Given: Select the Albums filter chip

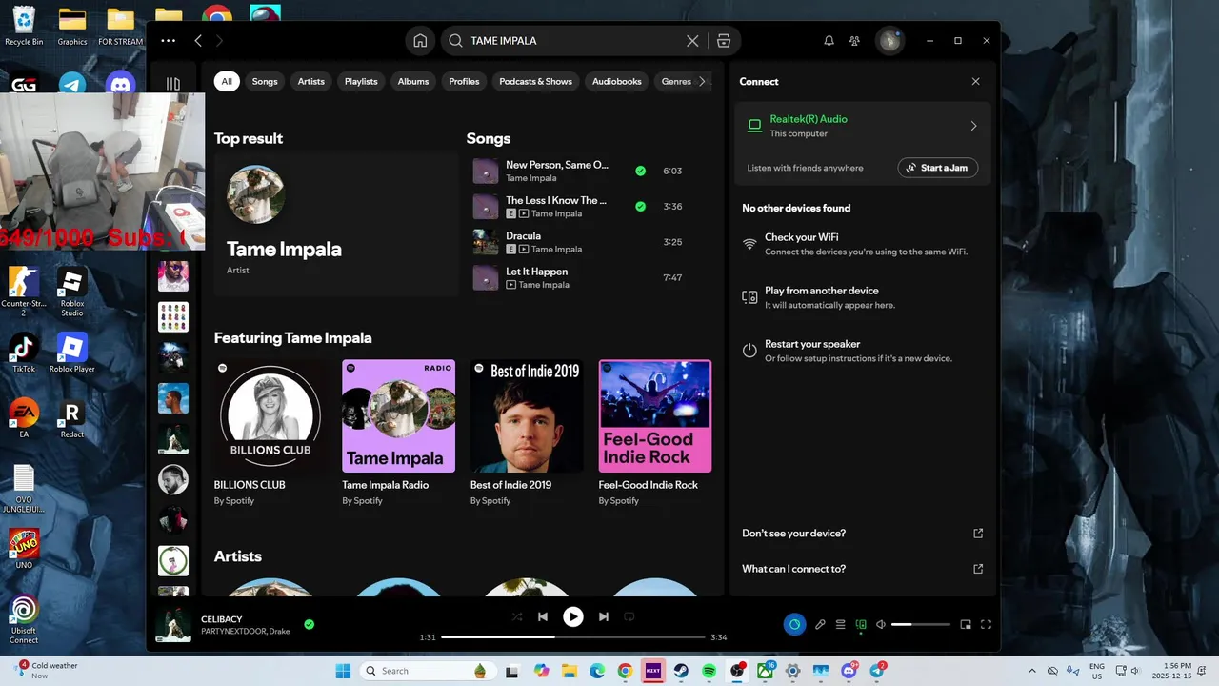Looking at the screenshot, I should coord(413,81).
